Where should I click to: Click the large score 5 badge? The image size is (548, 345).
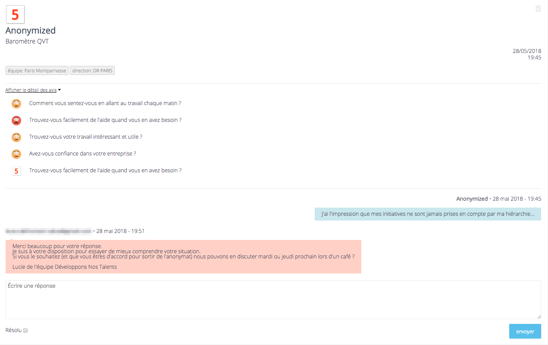coord(15,15)
